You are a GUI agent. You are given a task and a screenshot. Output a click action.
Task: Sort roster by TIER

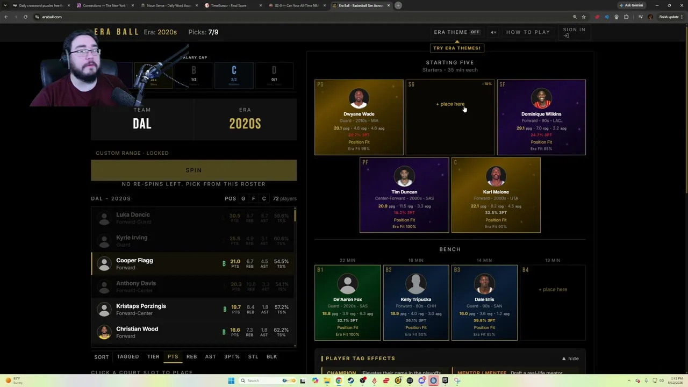click(153, 356)
